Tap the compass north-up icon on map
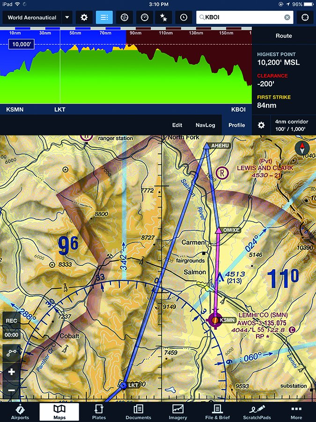This screenshot has width=316, height=422. 302,149
